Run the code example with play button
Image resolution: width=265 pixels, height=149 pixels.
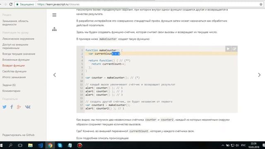pyautogui.click(x=228, y=49)
